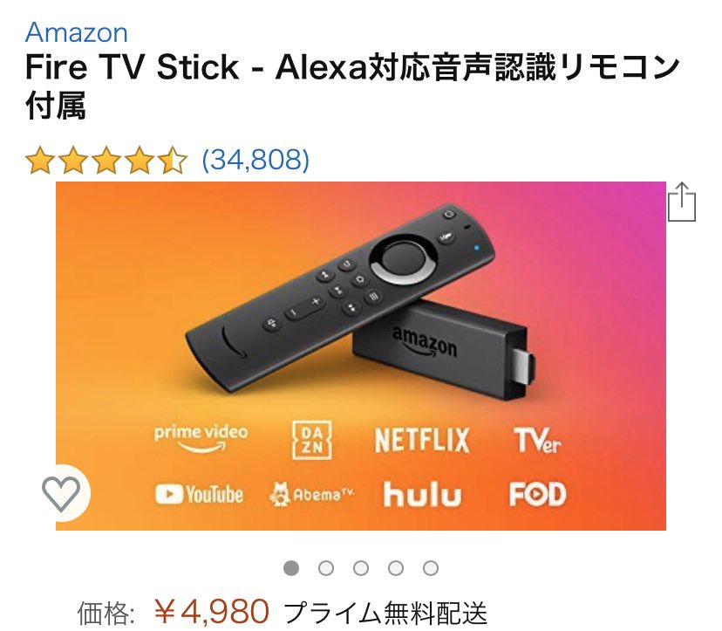Screen dimensions: 722x631
Task: Click the ¥4,980 price text
Action: 211,611
